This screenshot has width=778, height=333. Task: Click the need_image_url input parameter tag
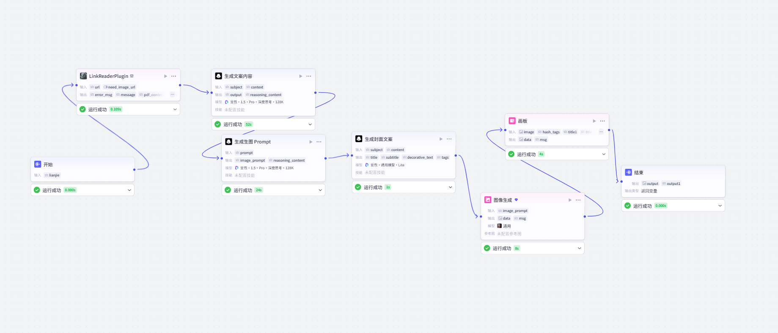119,87
